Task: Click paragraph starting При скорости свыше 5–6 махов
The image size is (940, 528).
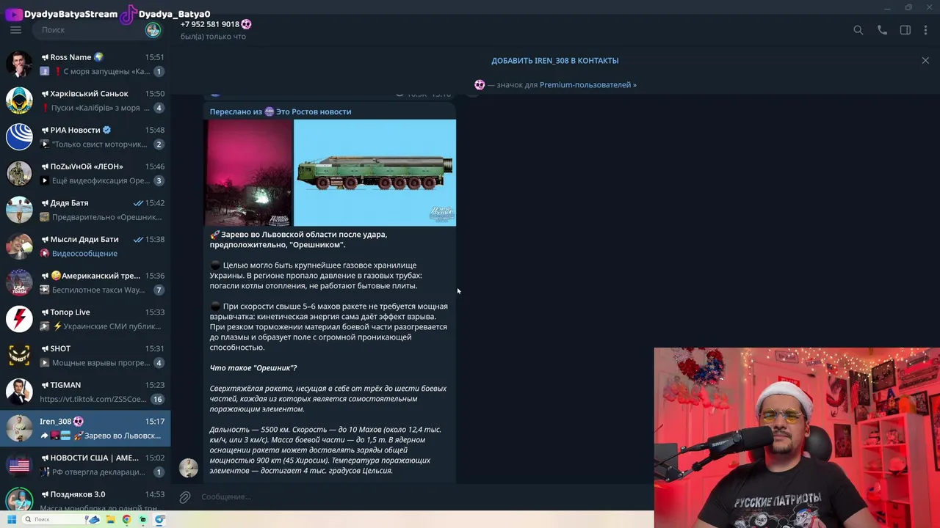Action: [x=328, y=327]
